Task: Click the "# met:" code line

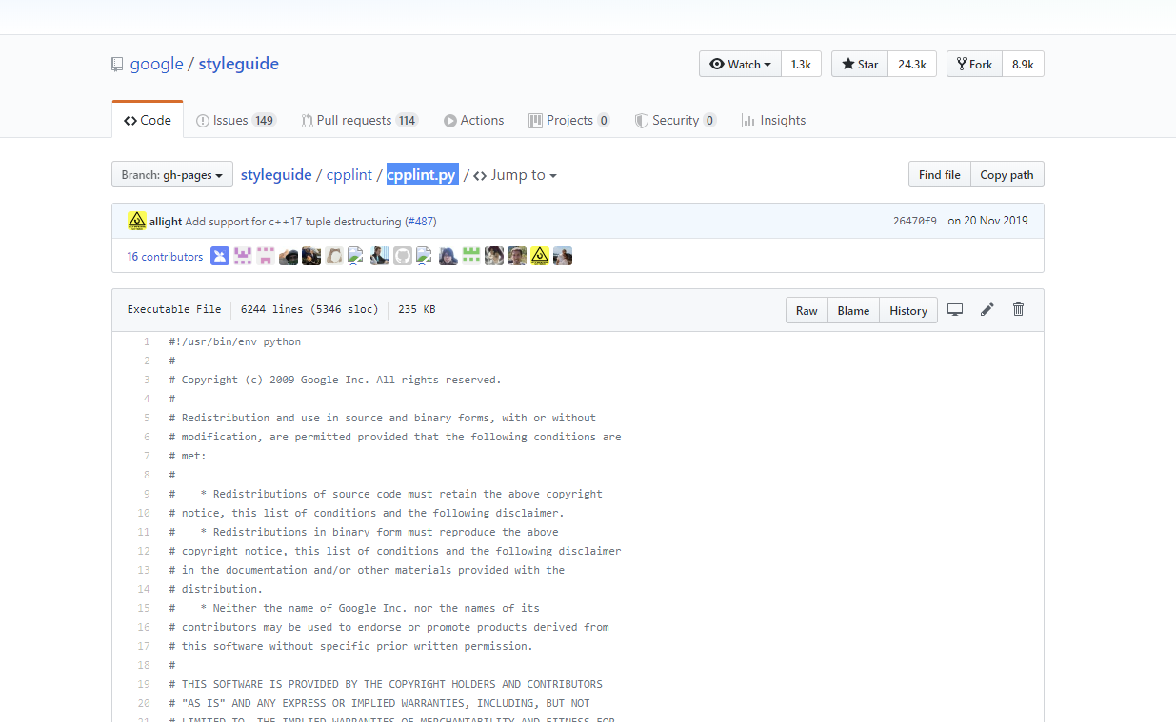Action: 188,456
